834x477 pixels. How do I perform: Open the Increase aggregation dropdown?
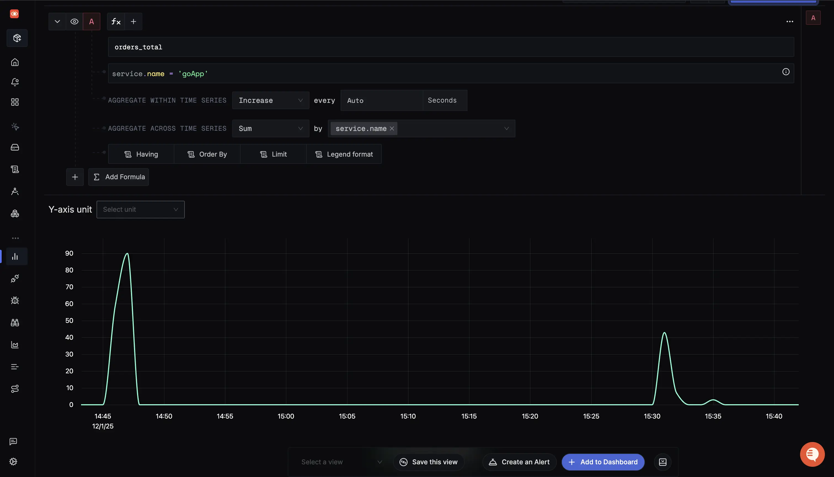[270, 100]
